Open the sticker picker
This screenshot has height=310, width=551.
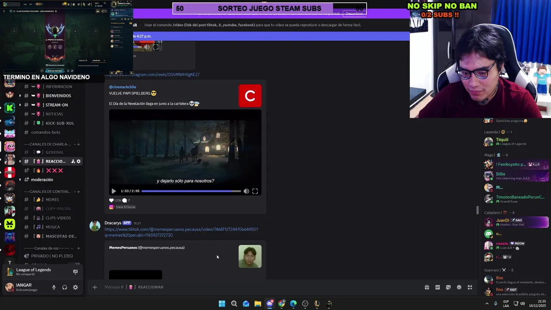(448, 287)
